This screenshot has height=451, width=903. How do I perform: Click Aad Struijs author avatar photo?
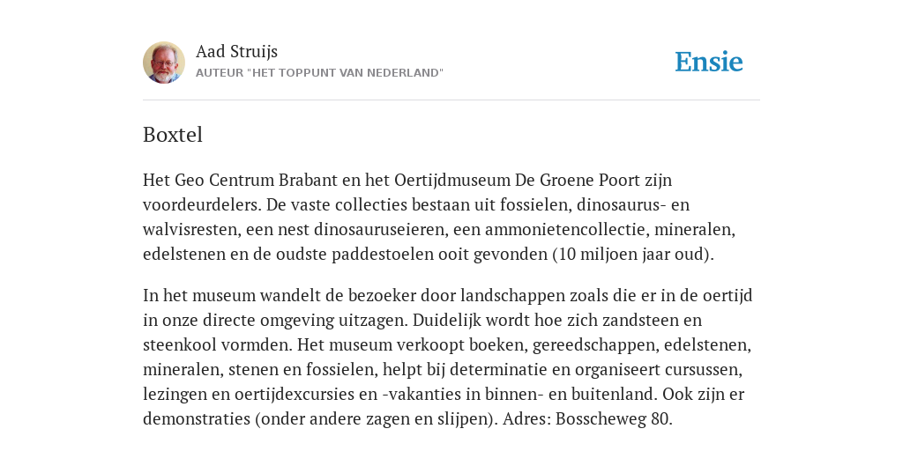pos(164,63)
